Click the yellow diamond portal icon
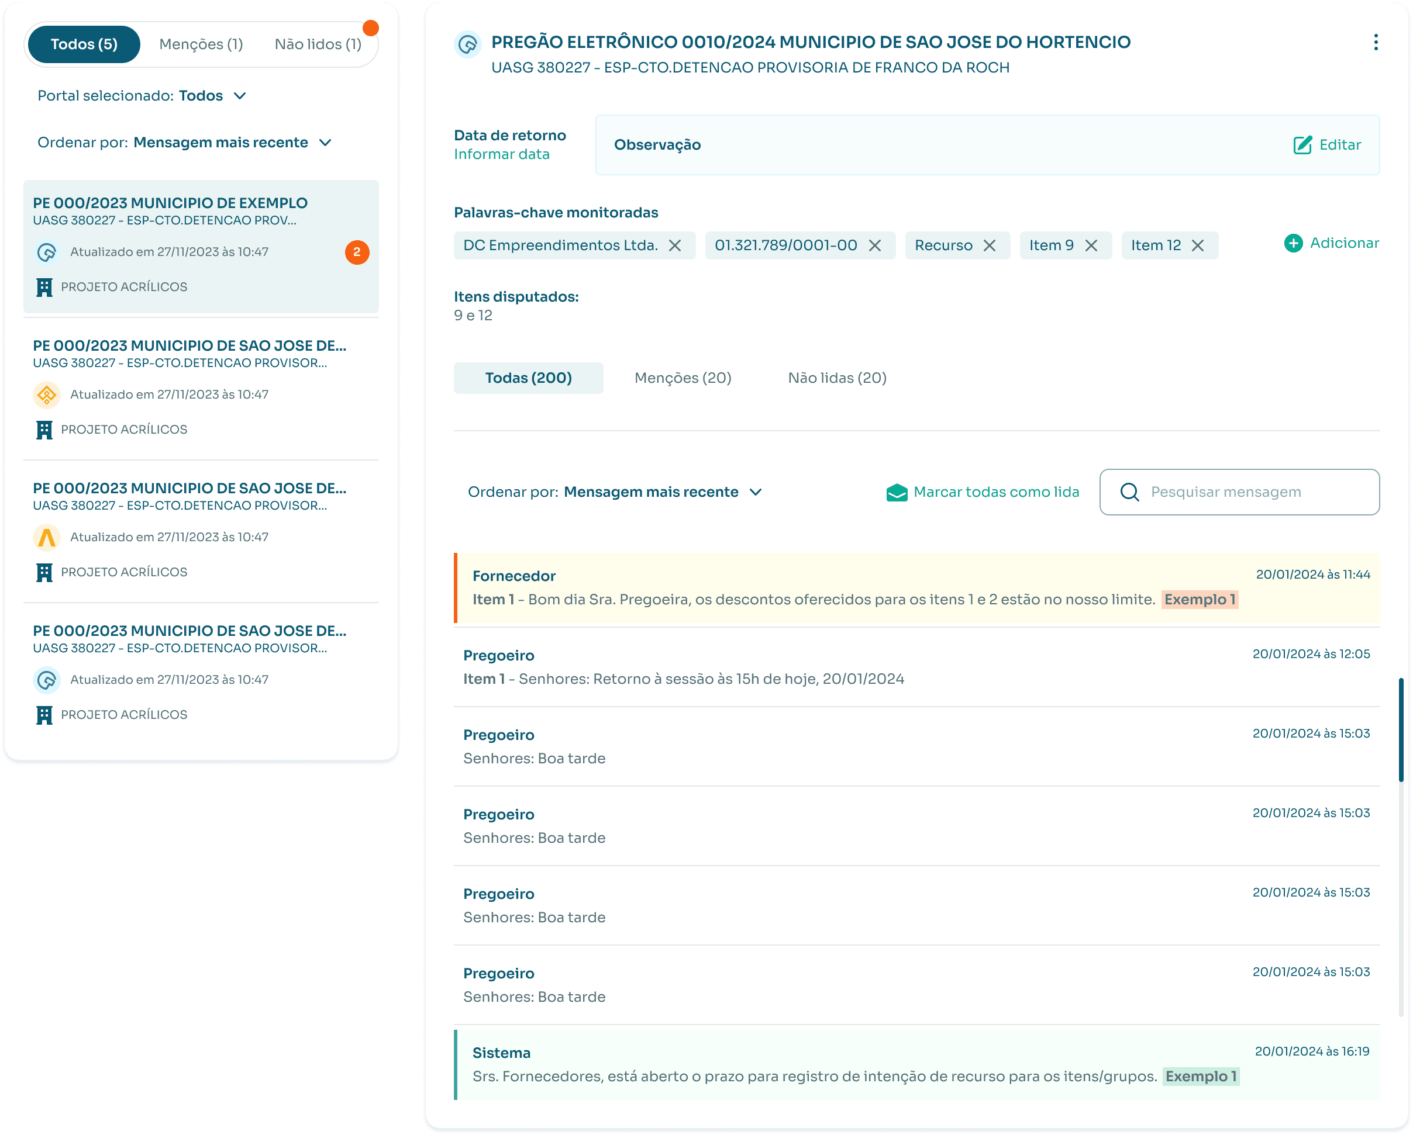This screenshot has width=1413, height=1135. [47, 395]
